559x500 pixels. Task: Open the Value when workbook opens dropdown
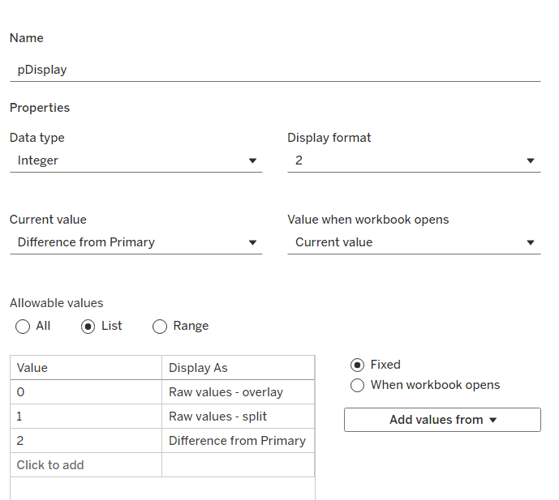point(413,242)
